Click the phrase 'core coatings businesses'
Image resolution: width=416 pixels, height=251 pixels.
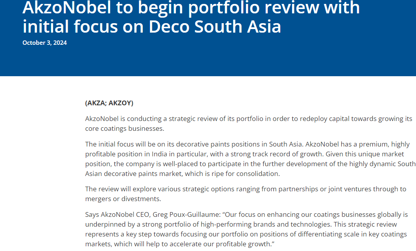pos(124,129)
